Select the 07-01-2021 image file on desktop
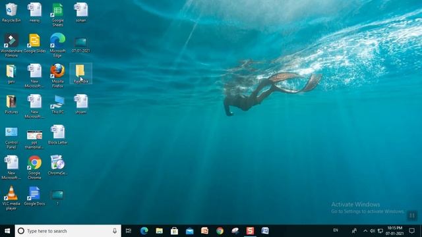This screenshot has height=237, width=422. (80, 45)
